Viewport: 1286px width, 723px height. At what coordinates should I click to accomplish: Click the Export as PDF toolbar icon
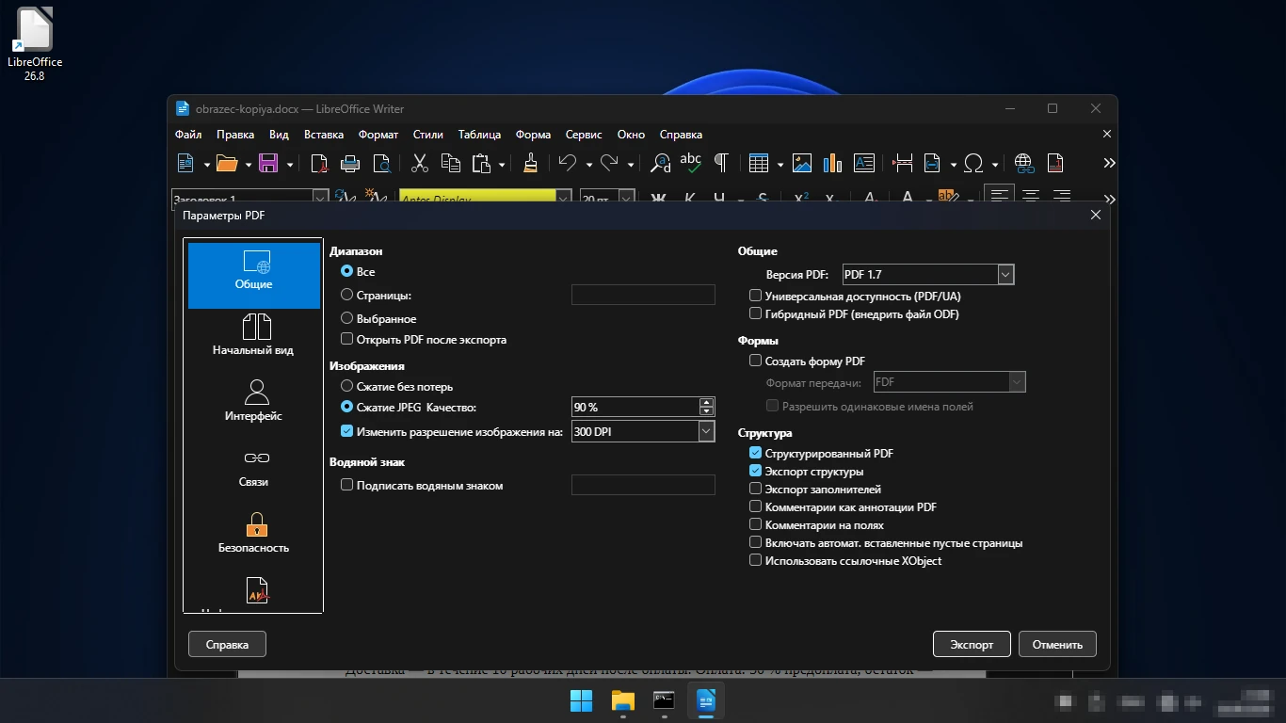320,163
